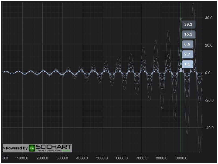Click the green vertical rollover cursor line

[181, 108]
